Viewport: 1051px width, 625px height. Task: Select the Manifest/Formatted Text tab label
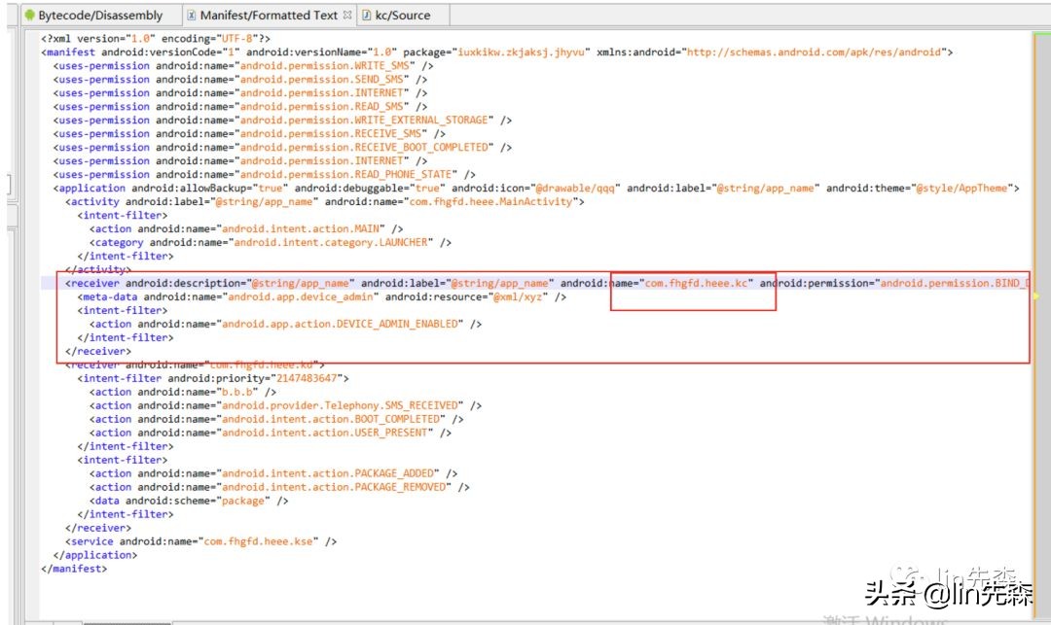click(269, 16)
